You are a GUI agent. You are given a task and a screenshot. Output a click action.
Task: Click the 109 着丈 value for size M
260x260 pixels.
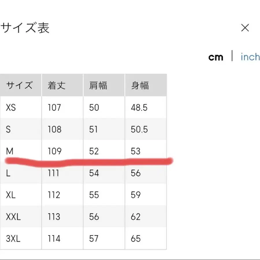[54, 151]
